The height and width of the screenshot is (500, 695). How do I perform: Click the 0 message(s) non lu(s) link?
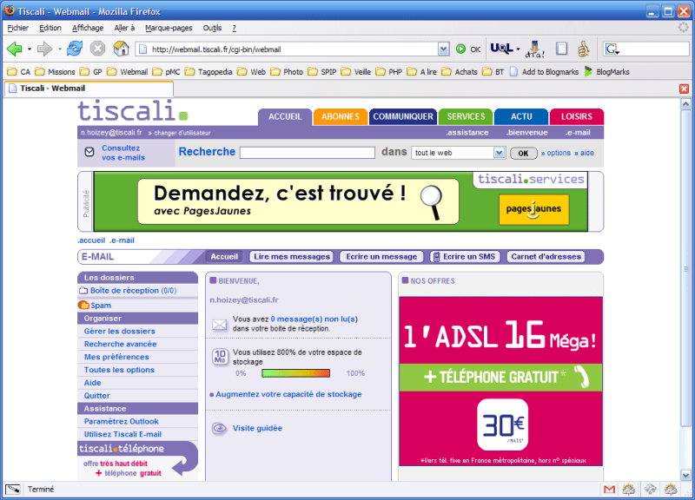314,319
